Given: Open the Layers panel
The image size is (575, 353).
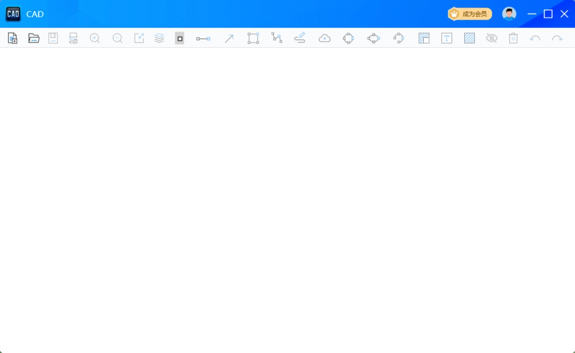Looking at the screenshot, I should point(159,38).
